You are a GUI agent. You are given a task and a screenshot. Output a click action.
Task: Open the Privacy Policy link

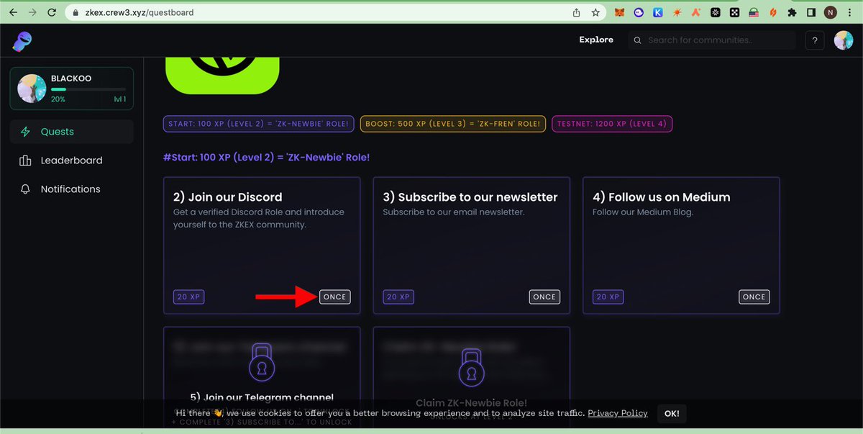(618, 413)
